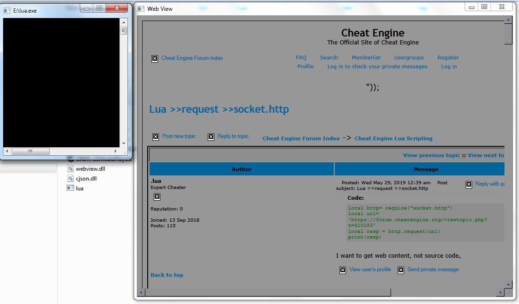Click broken image icon beside Cheat Engine Forum Index
The width and height of the screenshot is (519, 304).
tap(155, 59)
